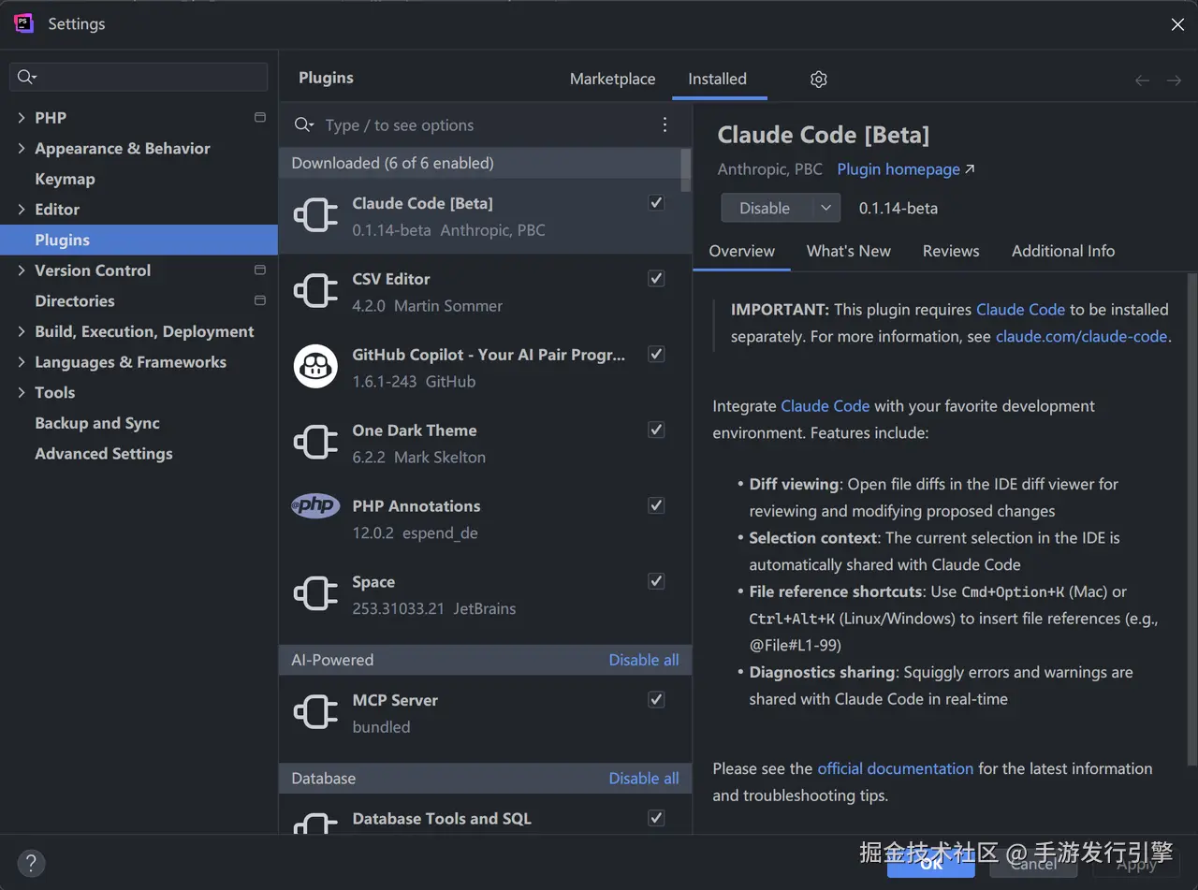Viewport: 1198px width, 890px height.
Task: Click the plugin search input field
Action: [x=487, y=125]
